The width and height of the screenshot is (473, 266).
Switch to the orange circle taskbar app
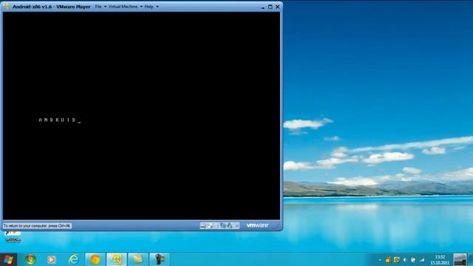click(95, 259)
